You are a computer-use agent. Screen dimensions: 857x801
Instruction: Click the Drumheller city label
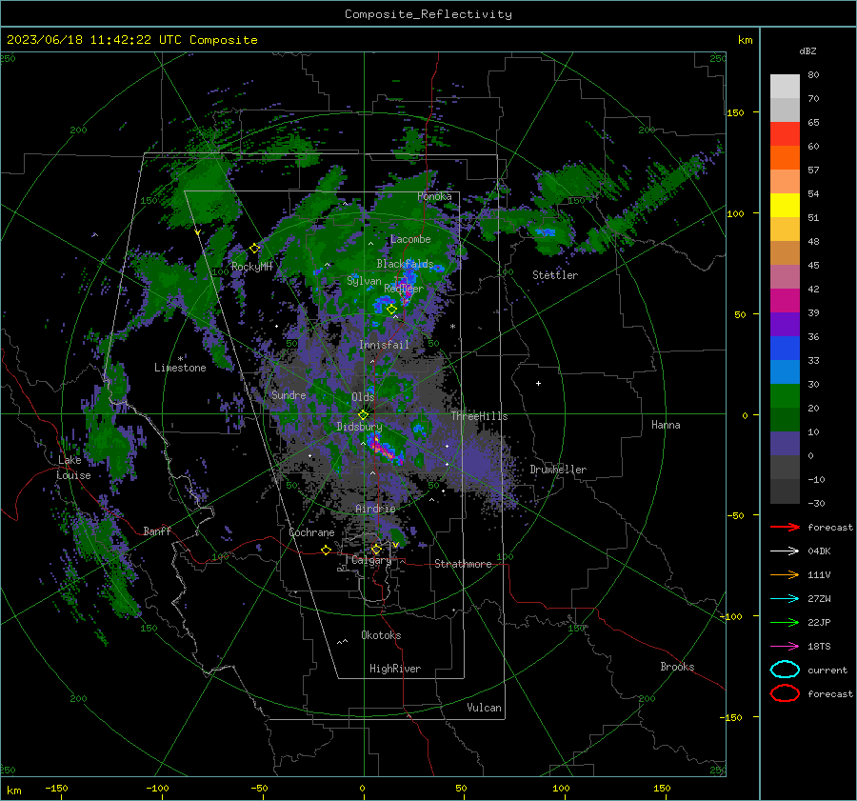pyautogui.click(x=558, y=470)
